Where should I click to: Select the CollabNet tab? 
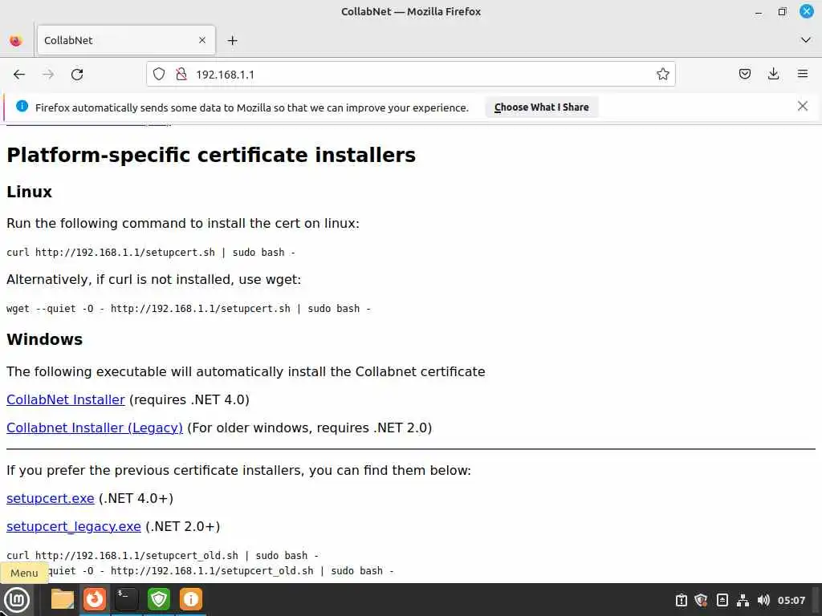[126, 40]
